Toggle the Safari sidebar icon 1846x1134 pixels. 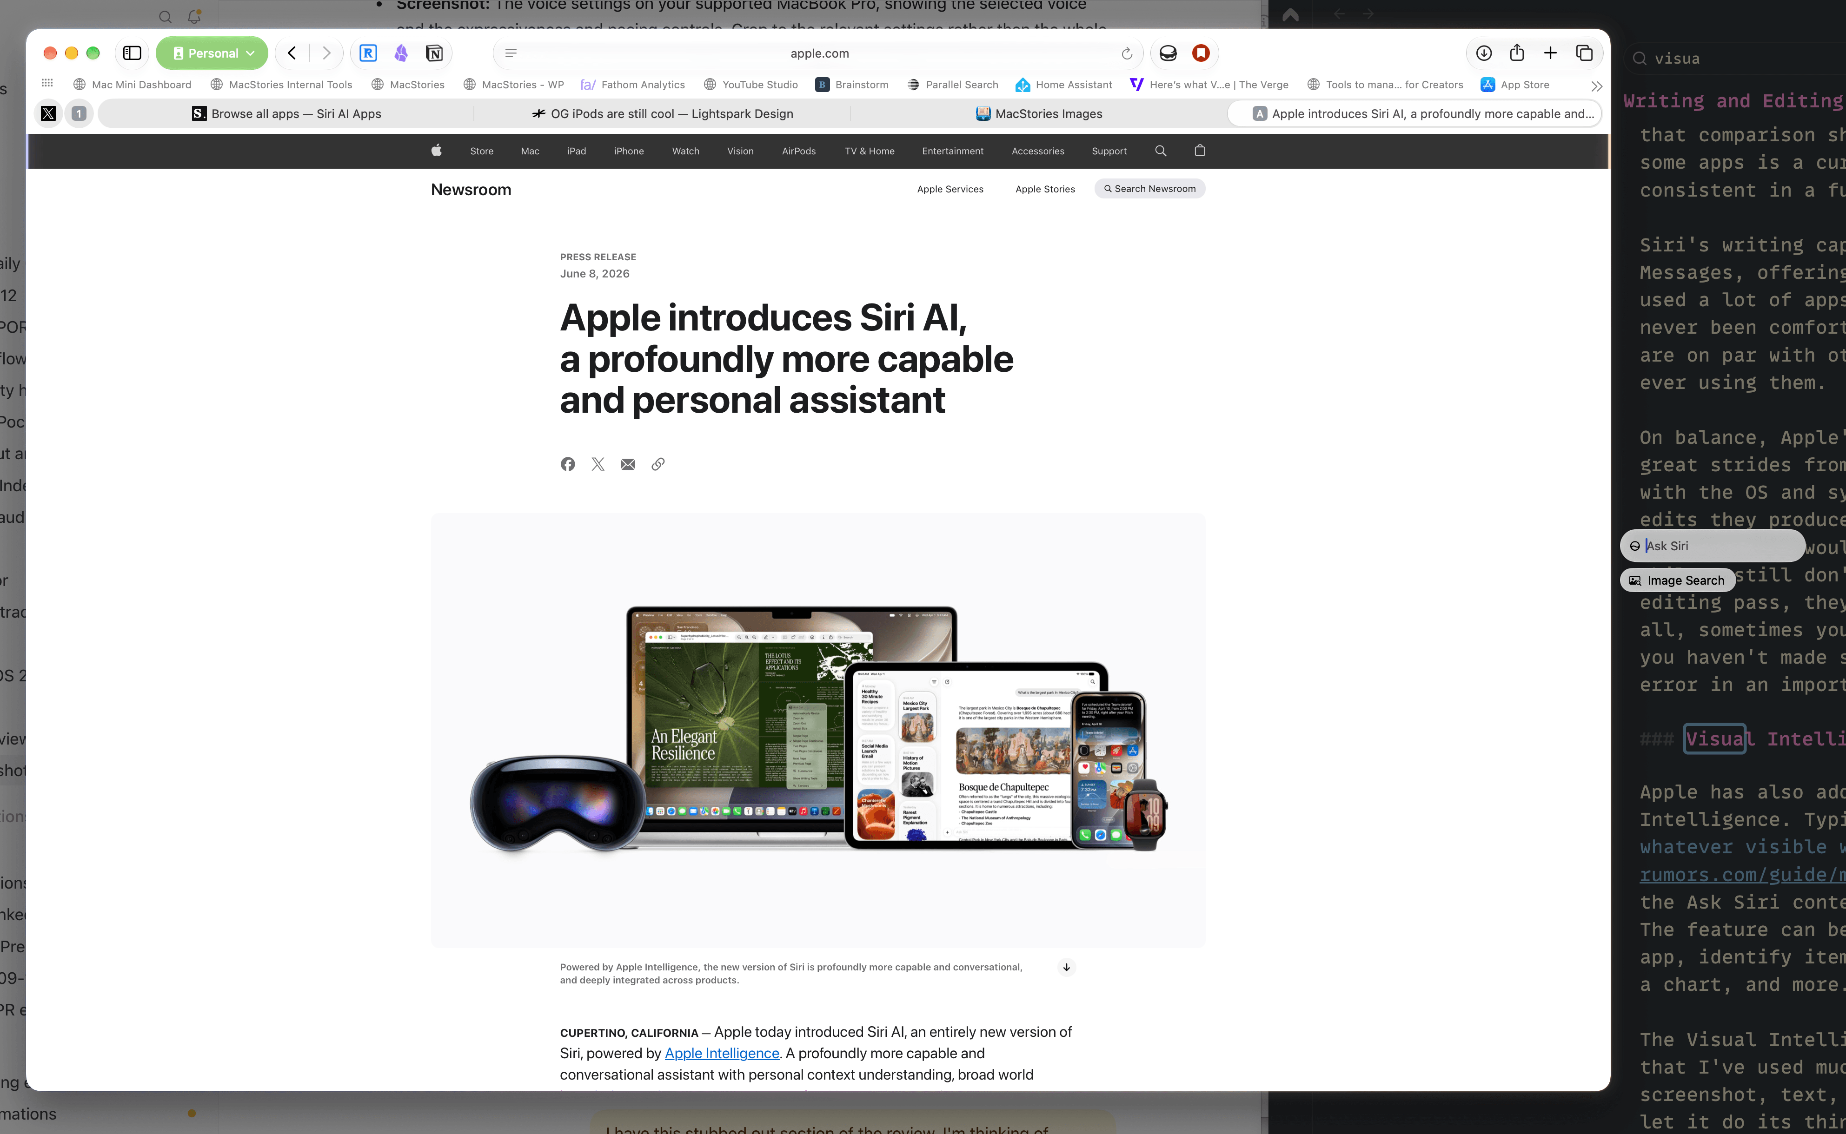point(132,53)
